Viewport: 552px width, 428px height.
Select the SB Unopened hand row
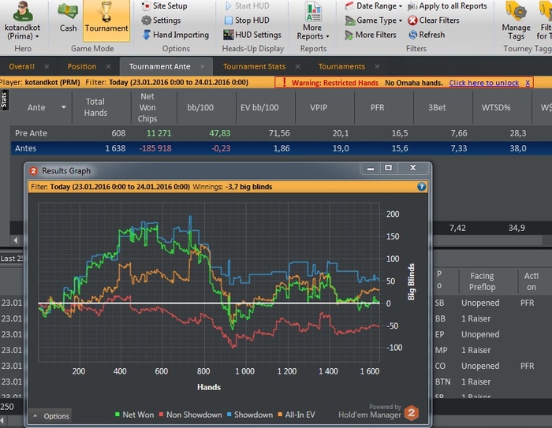[492, 303]
